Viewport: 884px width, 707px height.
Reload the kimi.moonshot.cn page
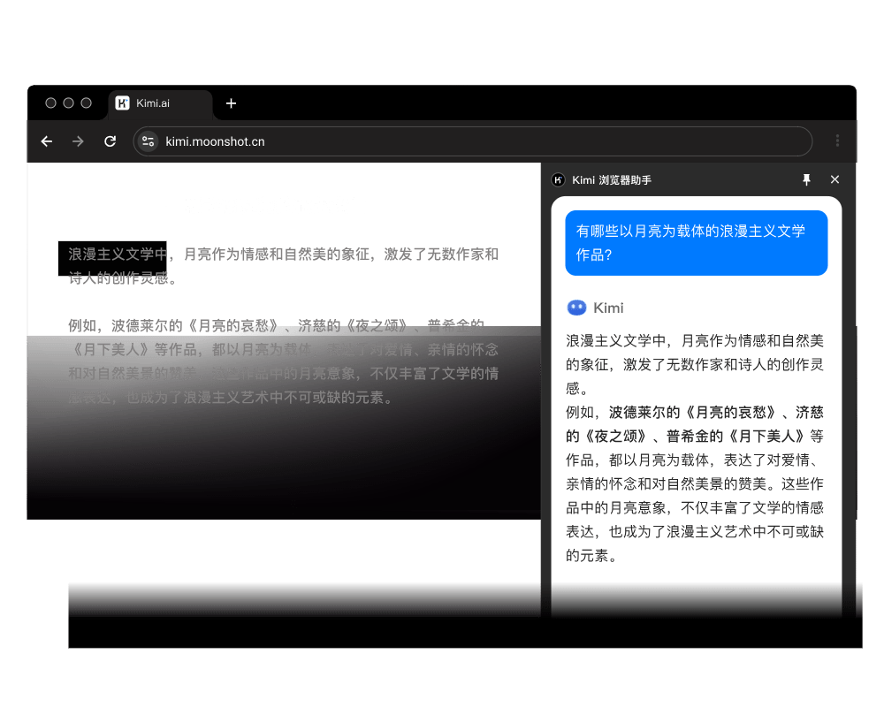(x=110, y=141)
